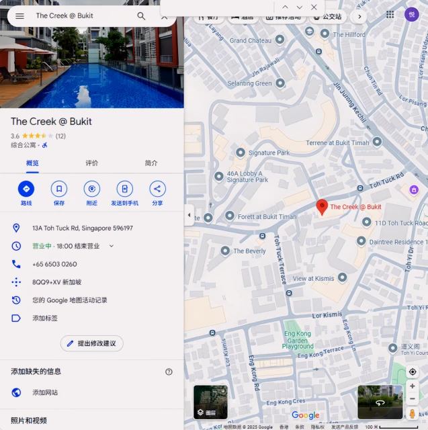
Task: Close the find bar with X
Action: (x=314, y=7)
